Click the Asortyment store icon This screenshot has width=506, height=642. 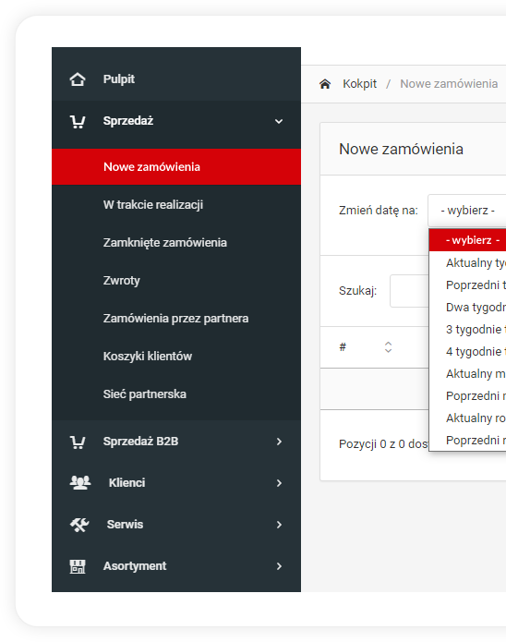tap(78, 566)
